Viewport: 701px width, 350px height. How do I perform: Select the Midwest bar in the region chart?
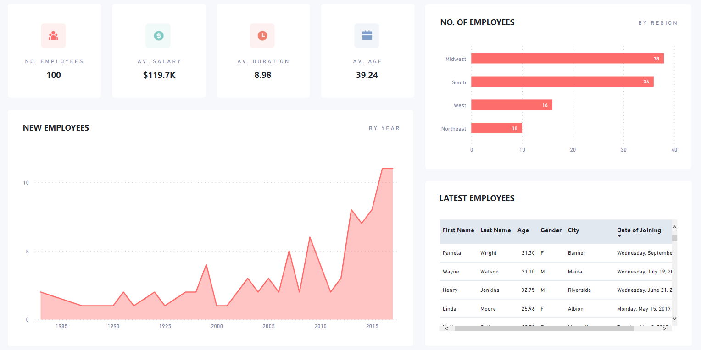(567, 59)
